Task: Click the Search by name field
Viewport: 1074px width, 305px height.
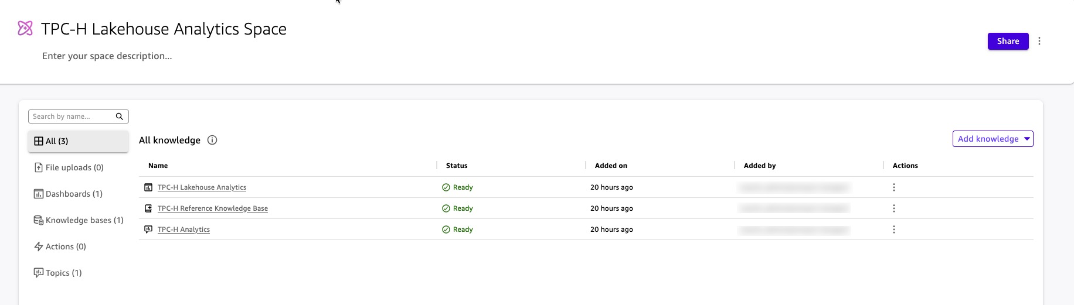Action: 72,116
